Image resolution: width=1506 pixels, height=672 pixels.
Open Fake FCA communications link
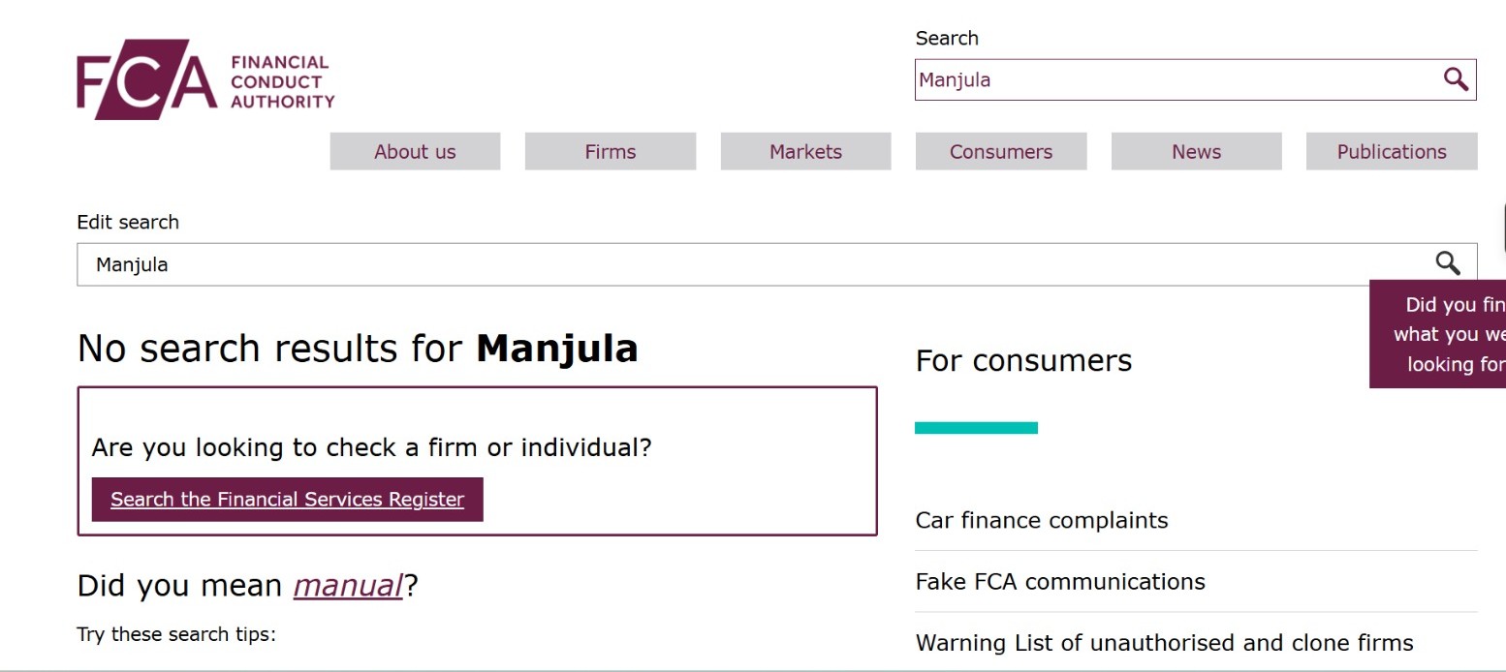(1060, 582)
